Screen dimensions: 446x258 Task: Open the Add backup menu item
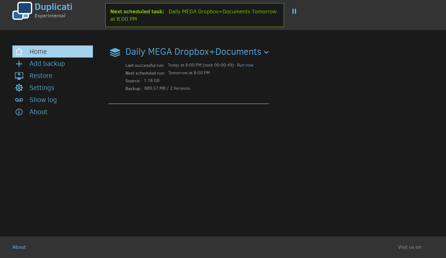[53, 64]
